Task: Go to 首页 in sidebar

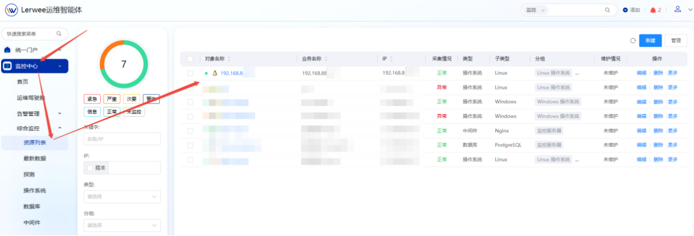Action: [x=22, y=81]
